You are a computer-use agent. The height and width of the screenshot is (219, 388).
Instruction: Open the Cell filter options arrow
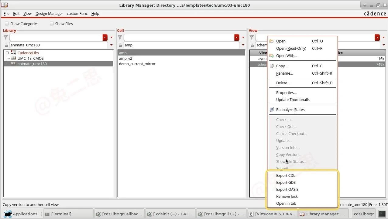tap(243, 37)
